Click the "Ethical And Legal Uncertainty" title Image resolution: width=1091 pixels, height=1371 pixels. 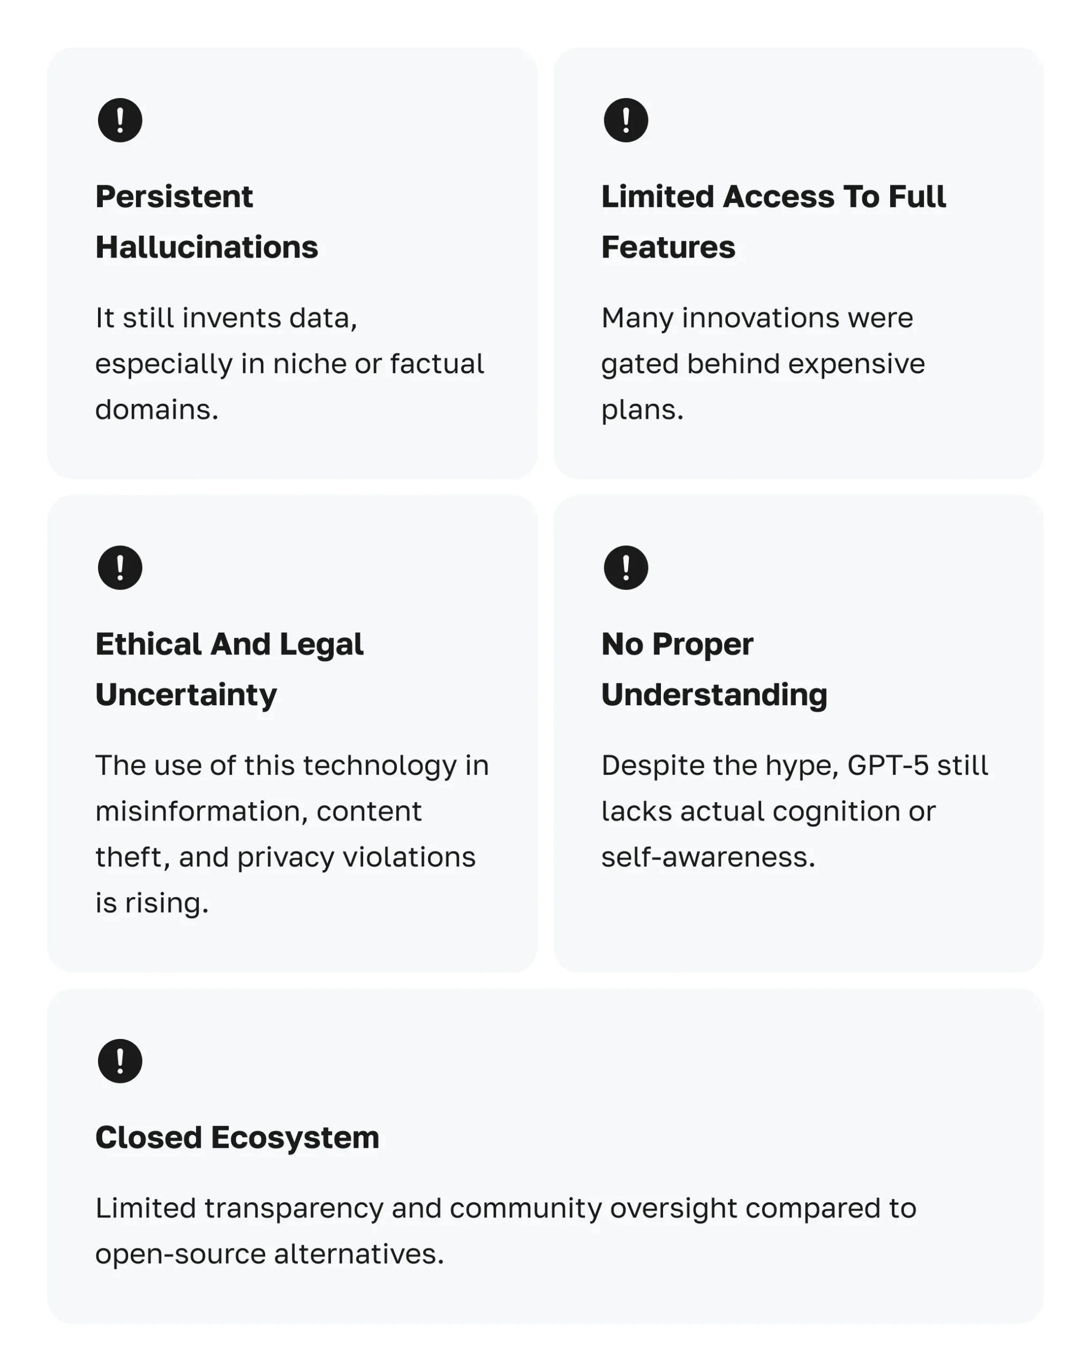[229, 669]
